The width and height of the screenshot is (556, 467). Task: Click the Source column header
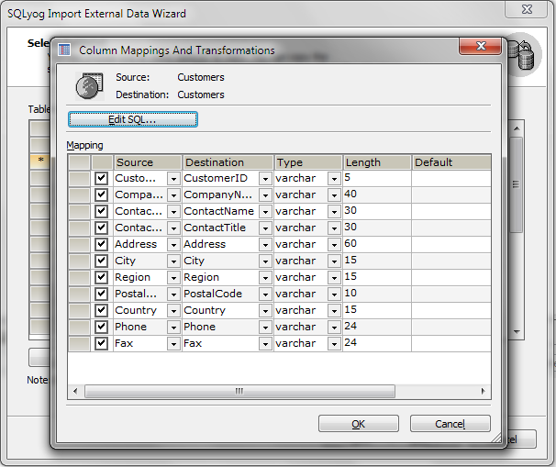pyautogui.click(x=147, y=162)
